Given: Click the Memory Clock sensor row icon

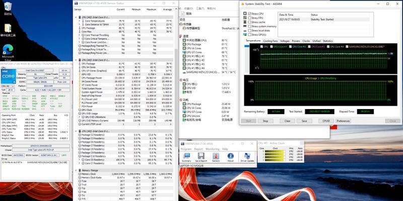Looking at the screenshot, I should coord(80,174).
